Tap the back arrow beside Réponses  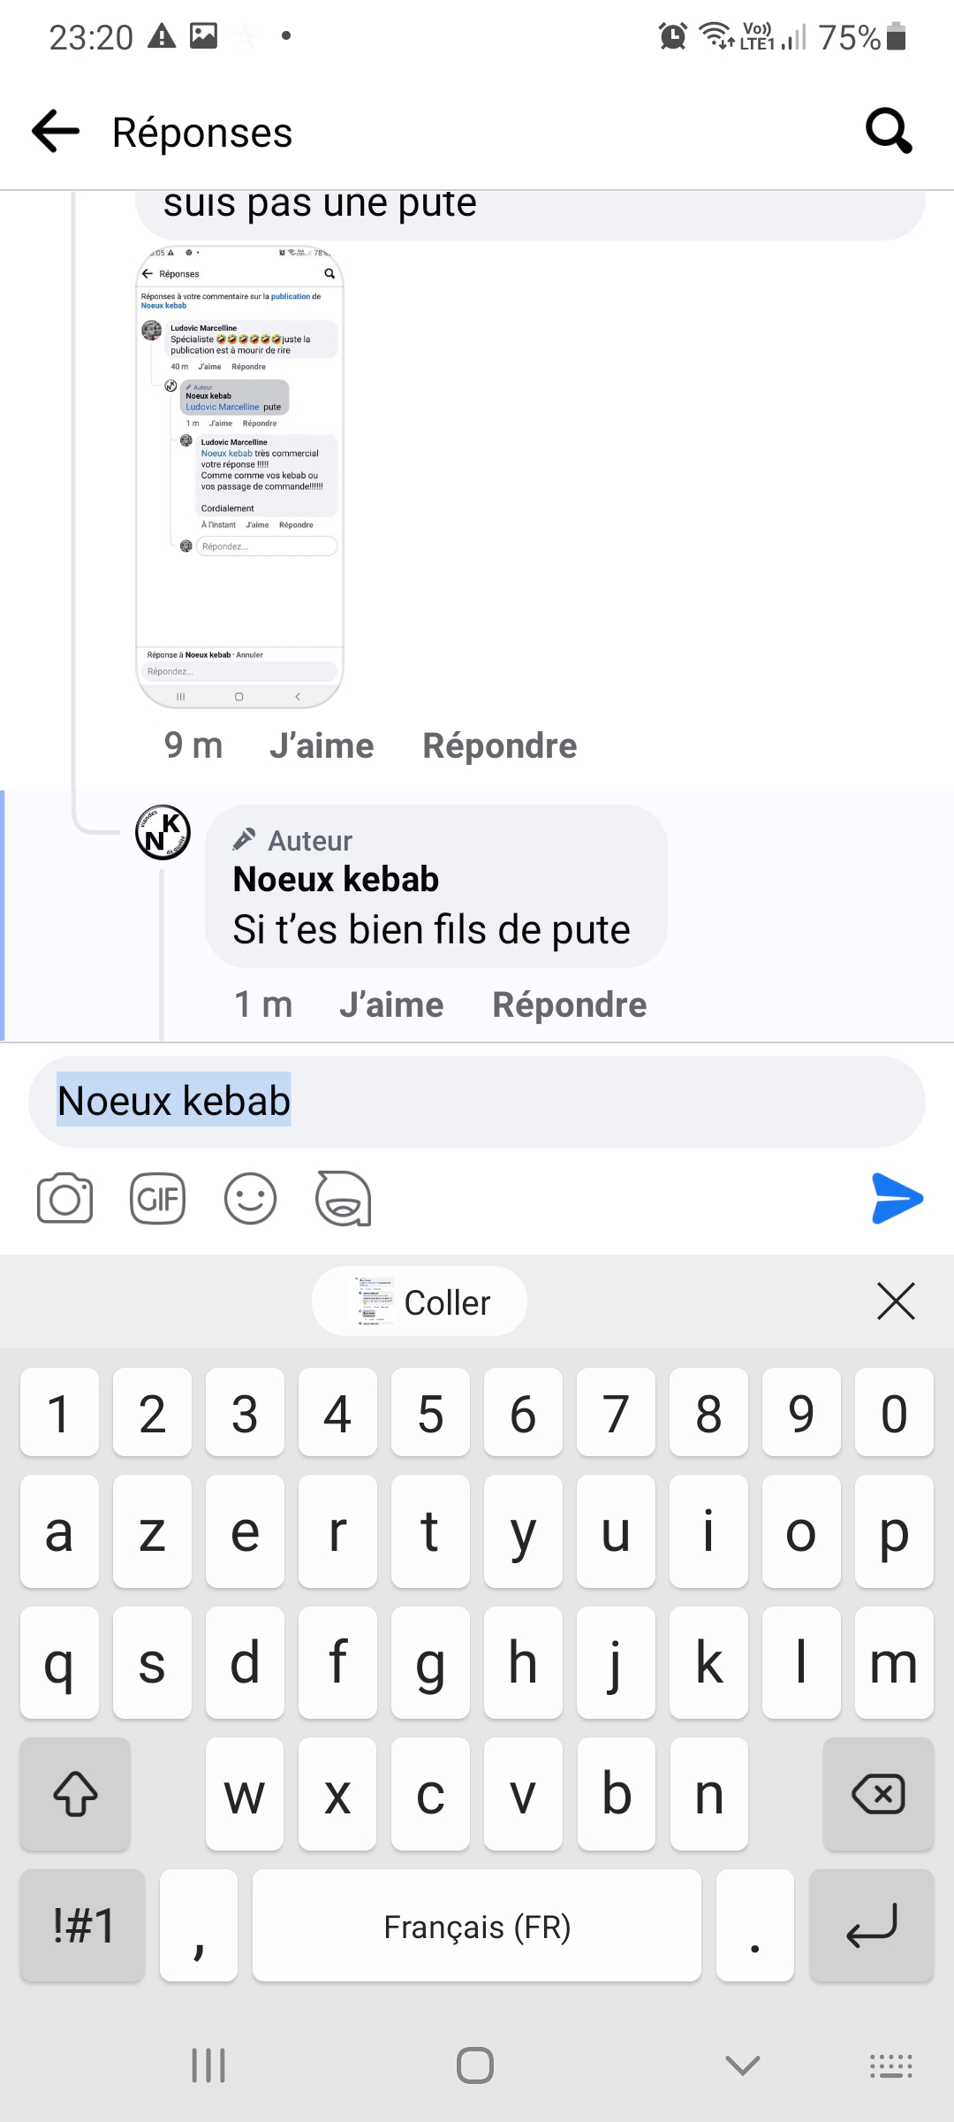pyautogui.click(x=56, y=132)
